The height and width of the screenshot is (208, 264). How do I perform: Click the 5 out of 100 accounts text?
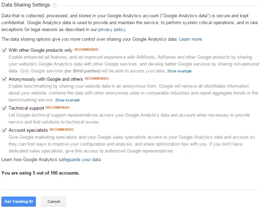[56, 173]
